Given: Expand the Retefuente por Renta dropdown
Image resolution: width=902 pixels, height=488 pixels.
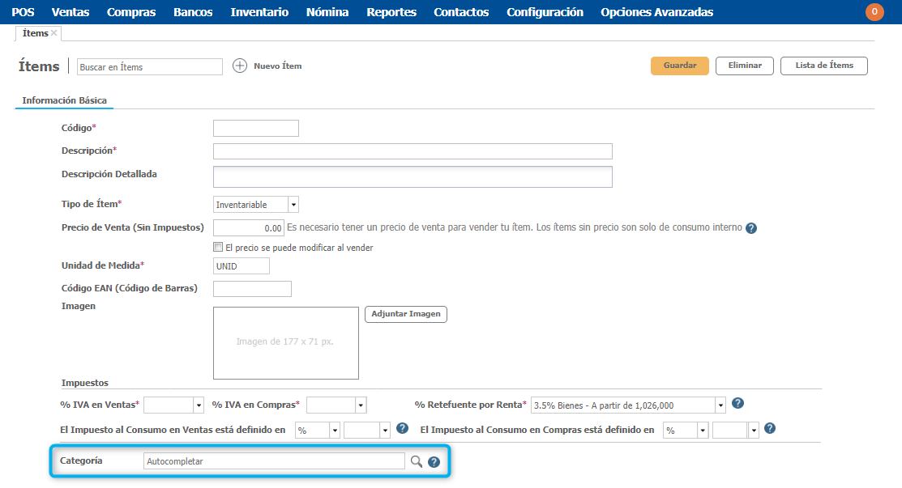Looking at the screenshot, I should click(x=720, y=405).
